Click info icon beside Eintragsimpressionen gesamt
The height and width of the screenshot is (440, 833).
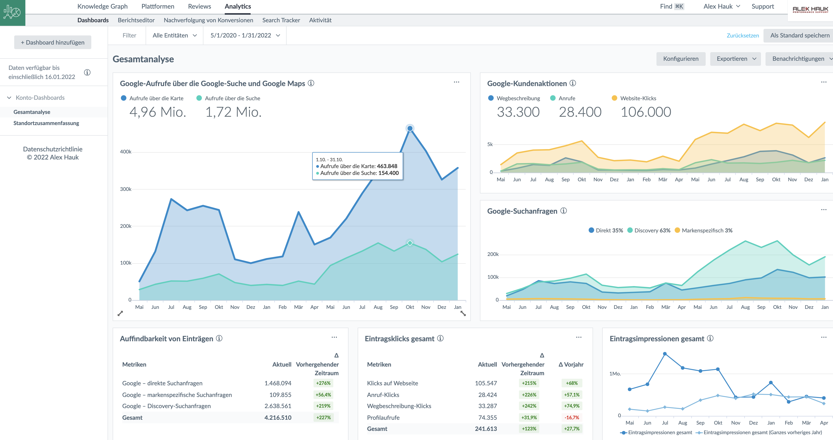tap(710, 338)
